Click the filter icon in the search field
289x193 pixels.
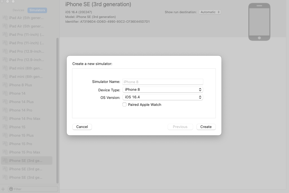11,189
